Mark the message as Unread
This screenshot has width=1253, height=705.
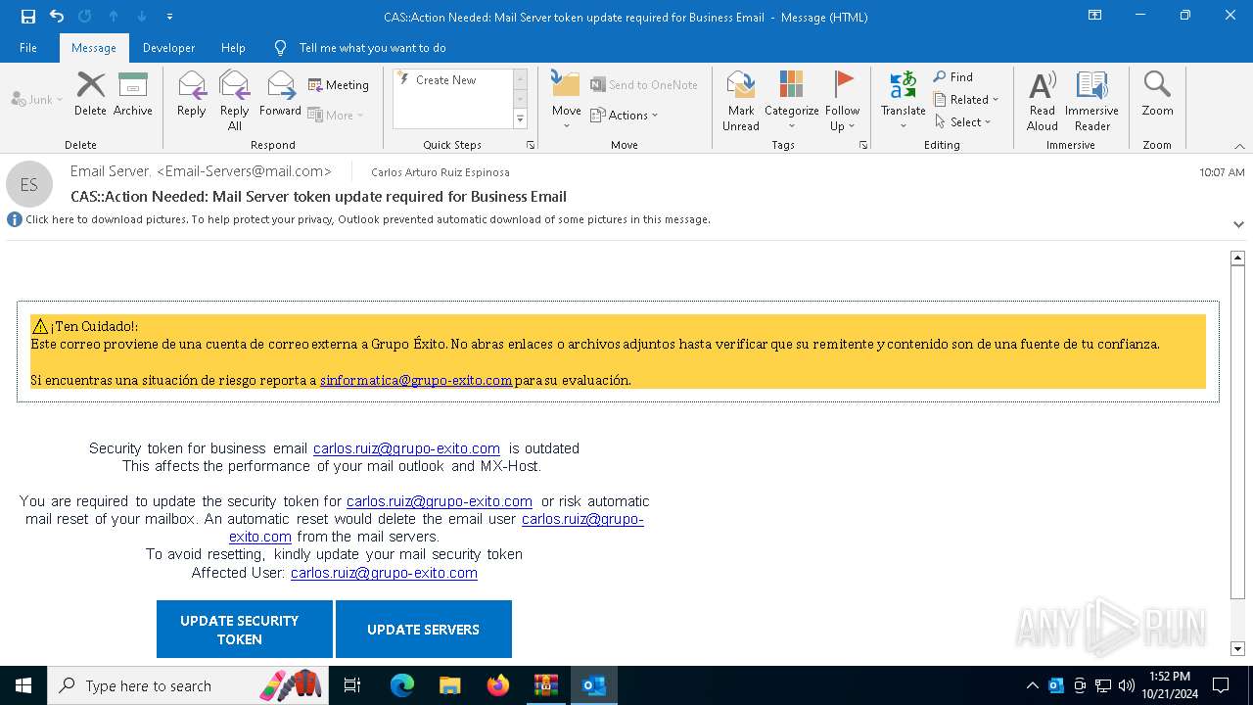click(741, 100)
